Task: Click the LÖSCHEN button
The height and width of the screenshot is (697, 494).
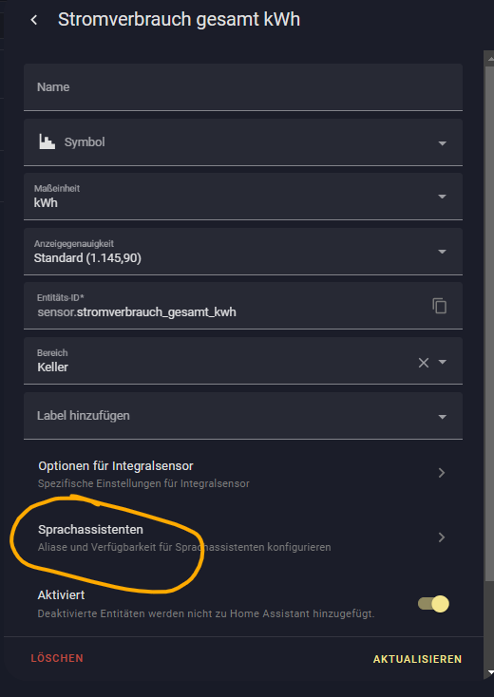Action: tap(57, 658)
